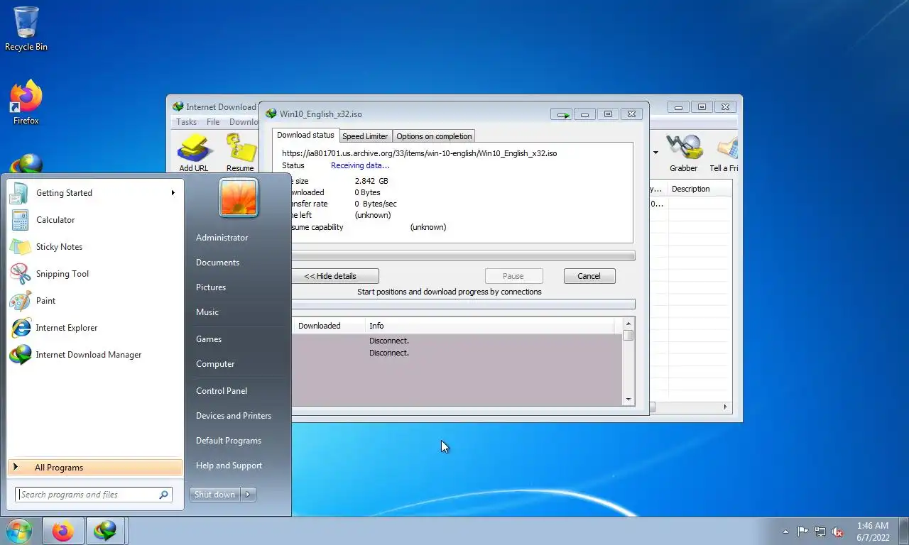909x545 pixels.
Task: Click the connections list scroll up arrow
Action: pos(628,324)
